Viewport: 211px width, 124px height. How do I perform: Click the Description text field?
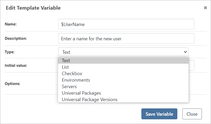click(x=126, y=38)
